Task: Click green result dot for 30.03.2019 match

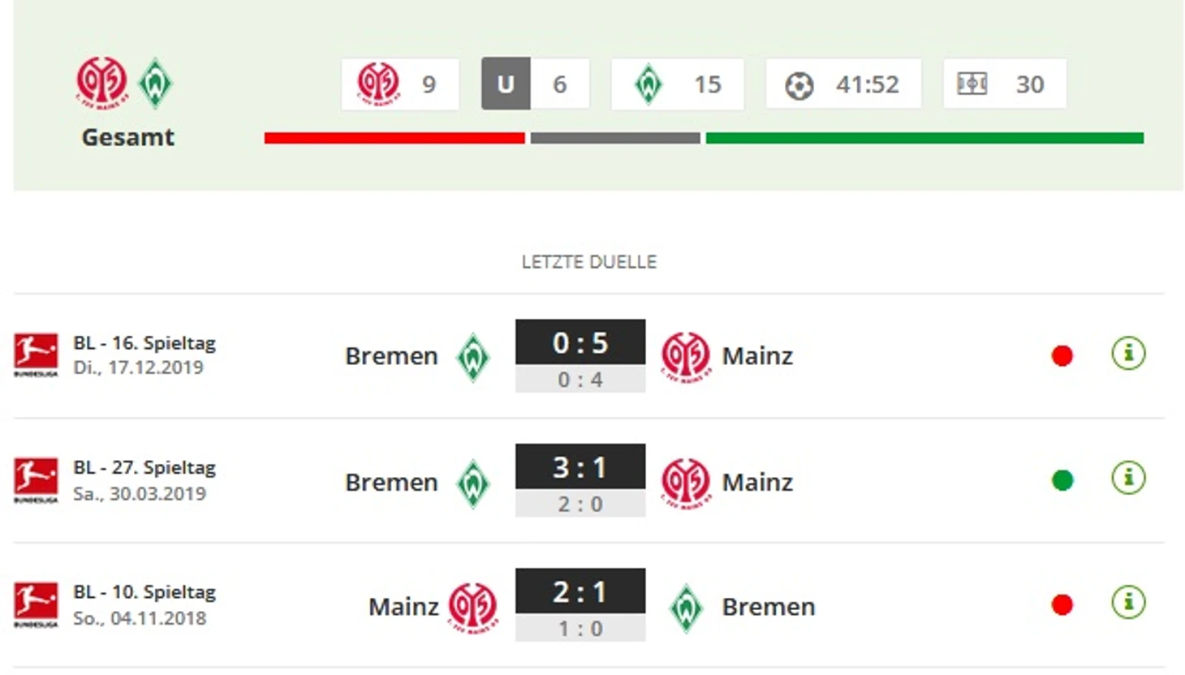Action: [x=1062, y=480]
